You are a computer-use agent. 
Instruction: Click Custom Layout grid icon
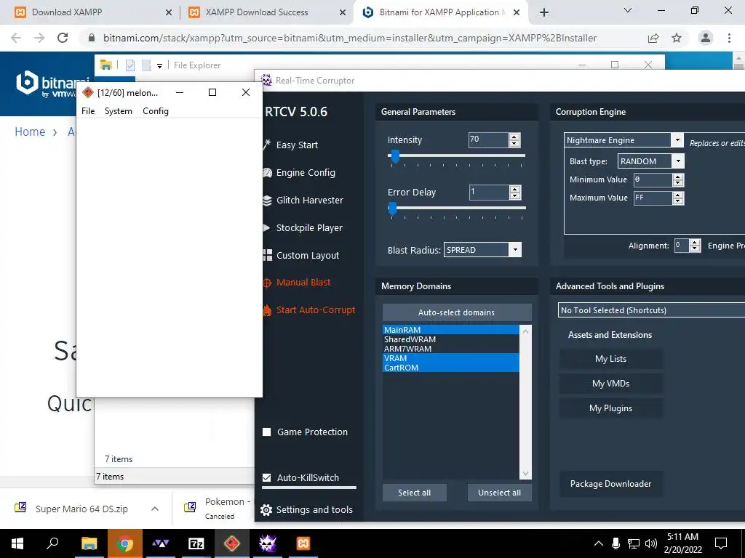click(268, 255)
